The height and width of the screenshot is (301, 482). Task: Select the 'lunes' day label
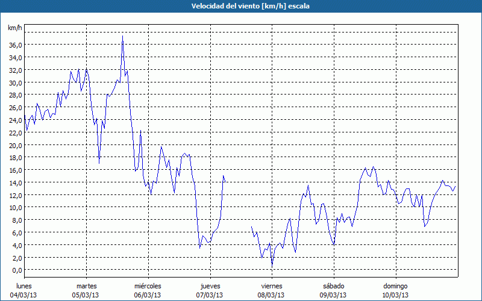tap(24, 286)
